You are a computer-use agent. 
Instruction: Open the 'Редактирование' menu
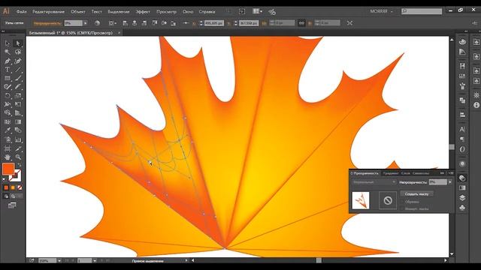click(48, 12)
